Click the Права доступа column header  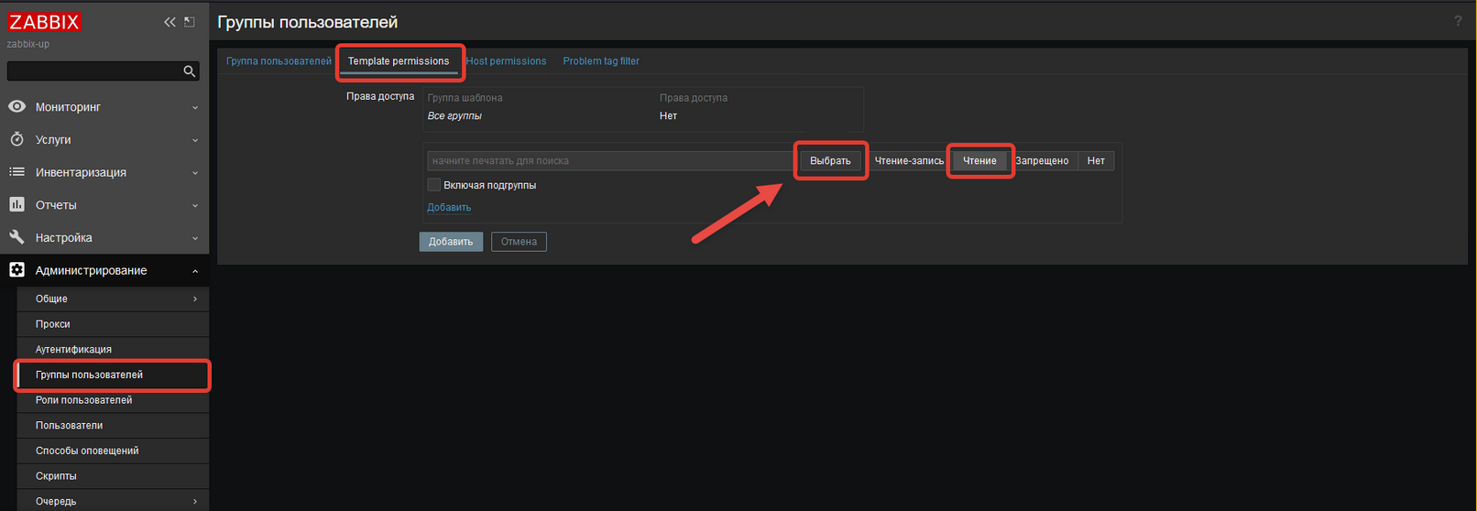pyautogui.click(x=694, y=98)
